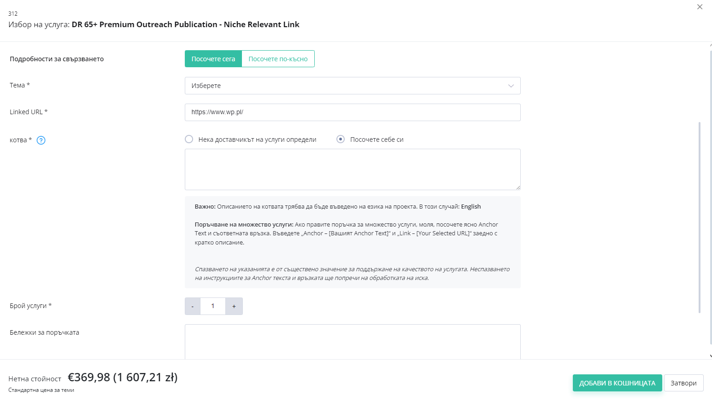Screen dimensions: 712x402
Task: Click the 'Бележки за поръчката' notes box
Action: point(353,342)
